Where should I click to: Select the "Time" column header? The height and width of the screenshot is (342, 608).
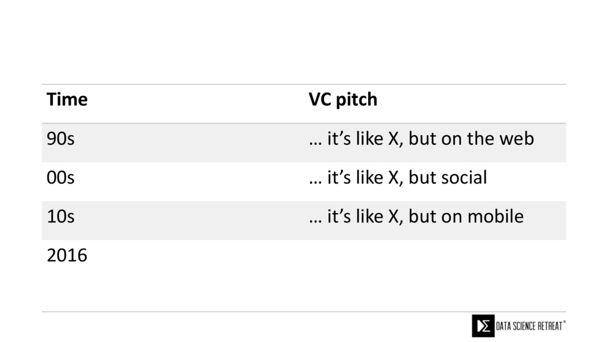(67, 100)
